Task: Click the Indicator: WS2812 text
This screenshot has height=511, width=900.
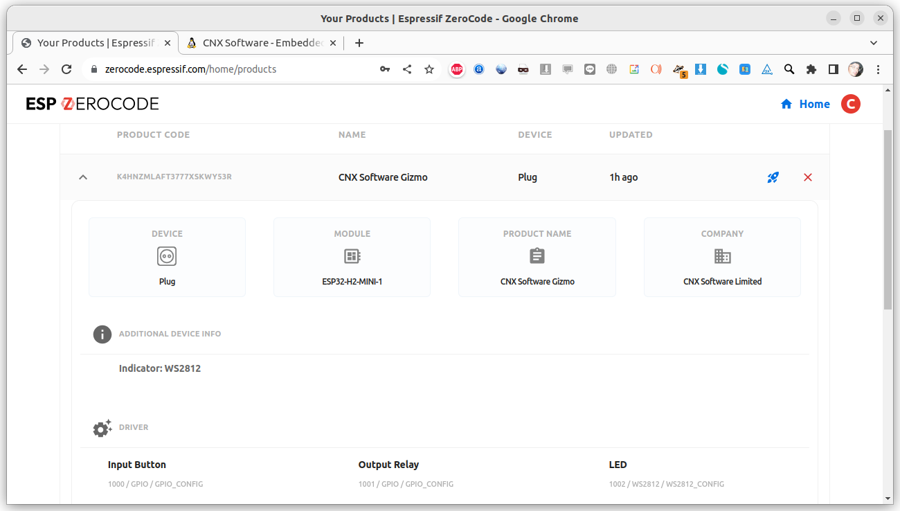Action: [160, 368]
